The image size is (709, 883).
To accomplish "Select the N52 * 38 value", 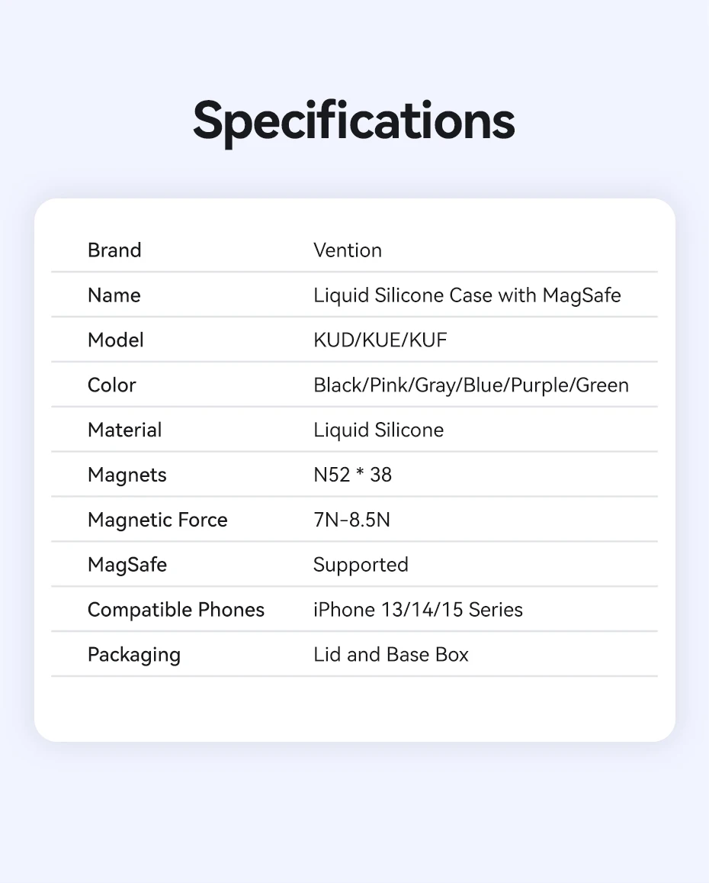I will tap(352, 475).
